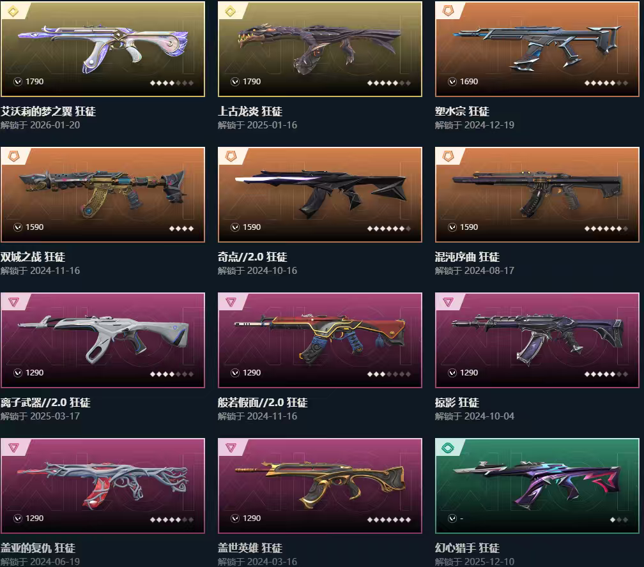Screen dimensions: 644x567
Task: Open the 双城之战 狂徒 skin thumbnail
Action: click(103, 195)
